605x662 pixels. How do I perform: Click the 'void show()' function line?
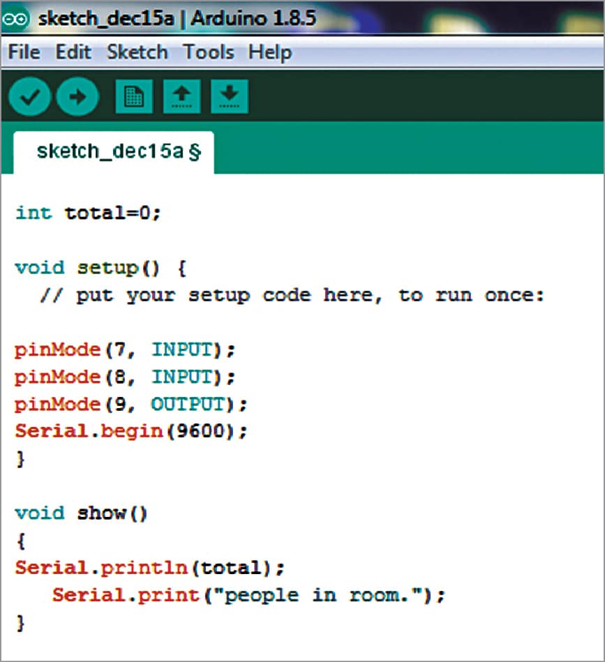coord(82,513)
